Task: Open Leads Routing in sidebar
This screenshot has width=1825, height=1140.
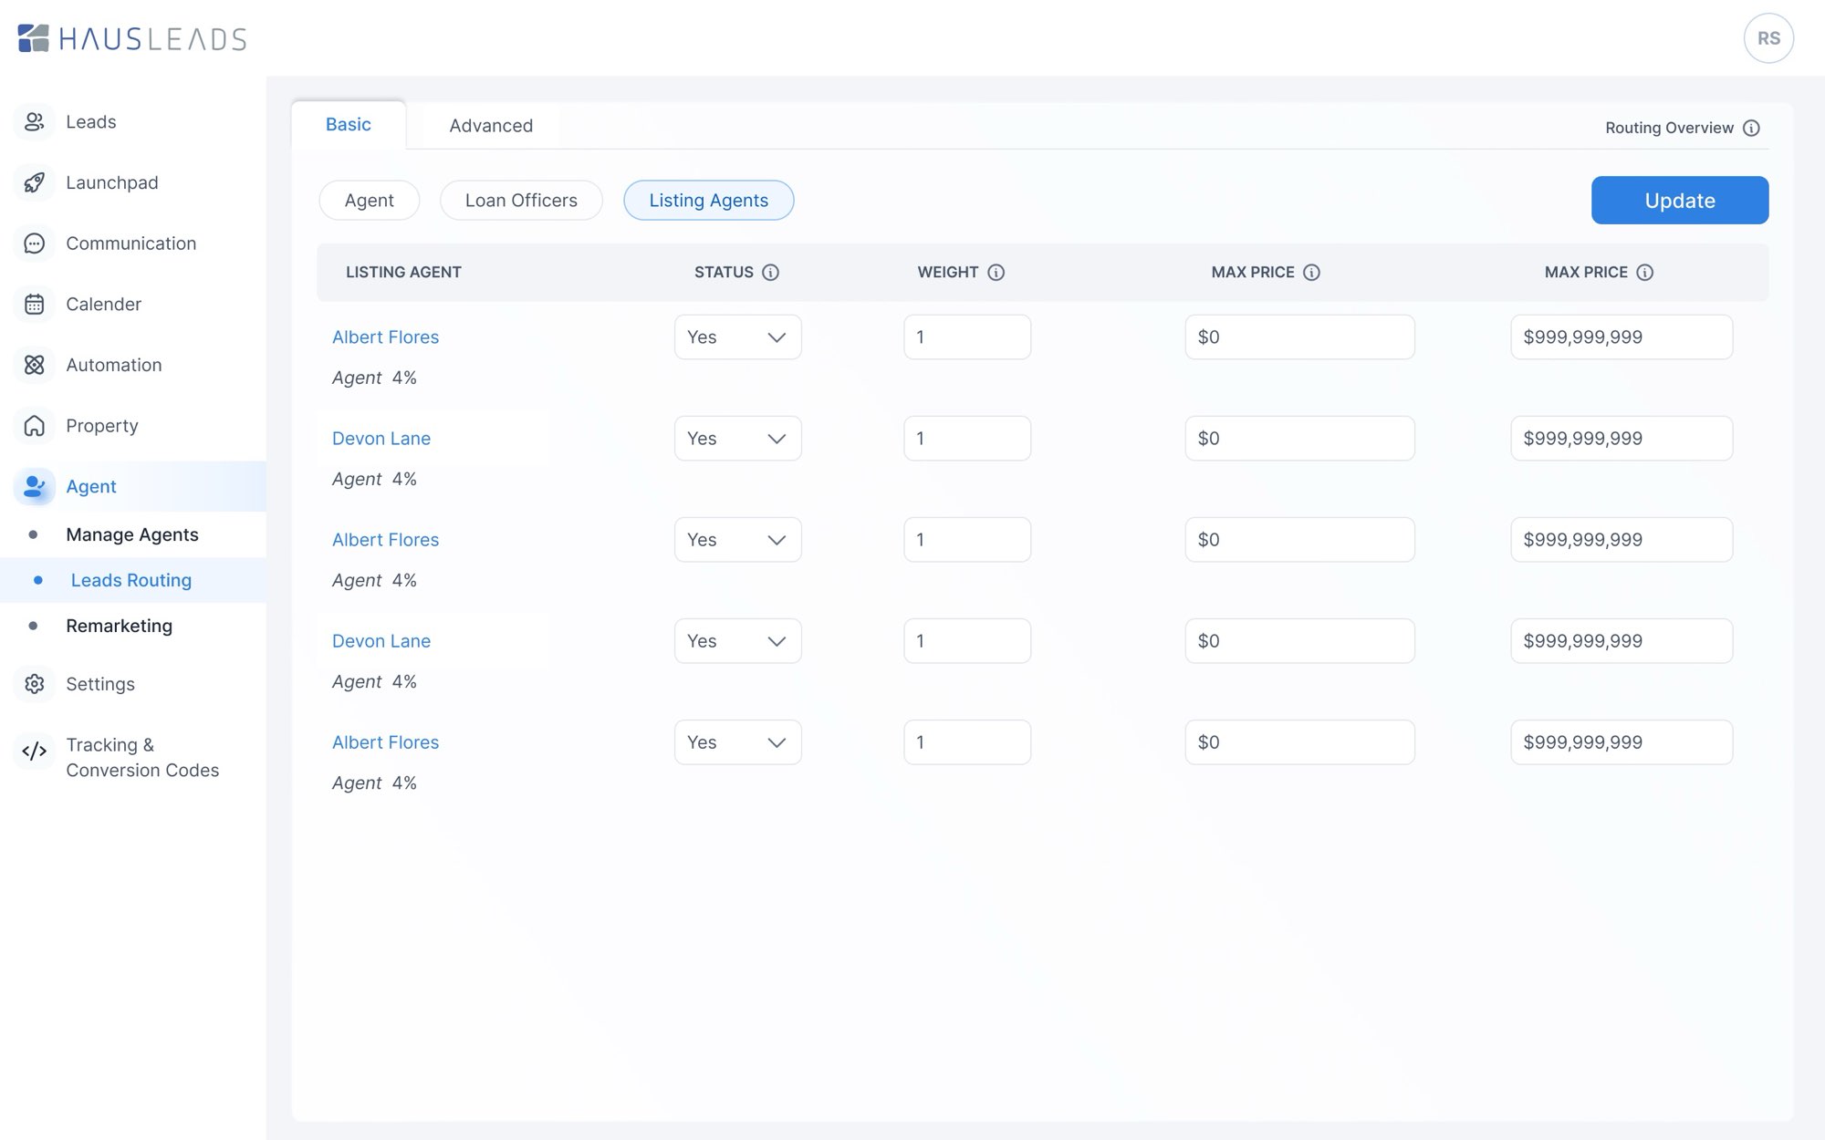Action: pyautogui.click(x=131, y=580)
